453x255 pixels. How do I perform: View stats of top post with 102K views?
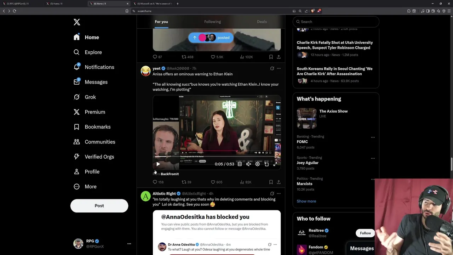pos(246,57)
